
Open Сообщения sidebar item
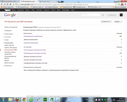(x=8, y=31)
